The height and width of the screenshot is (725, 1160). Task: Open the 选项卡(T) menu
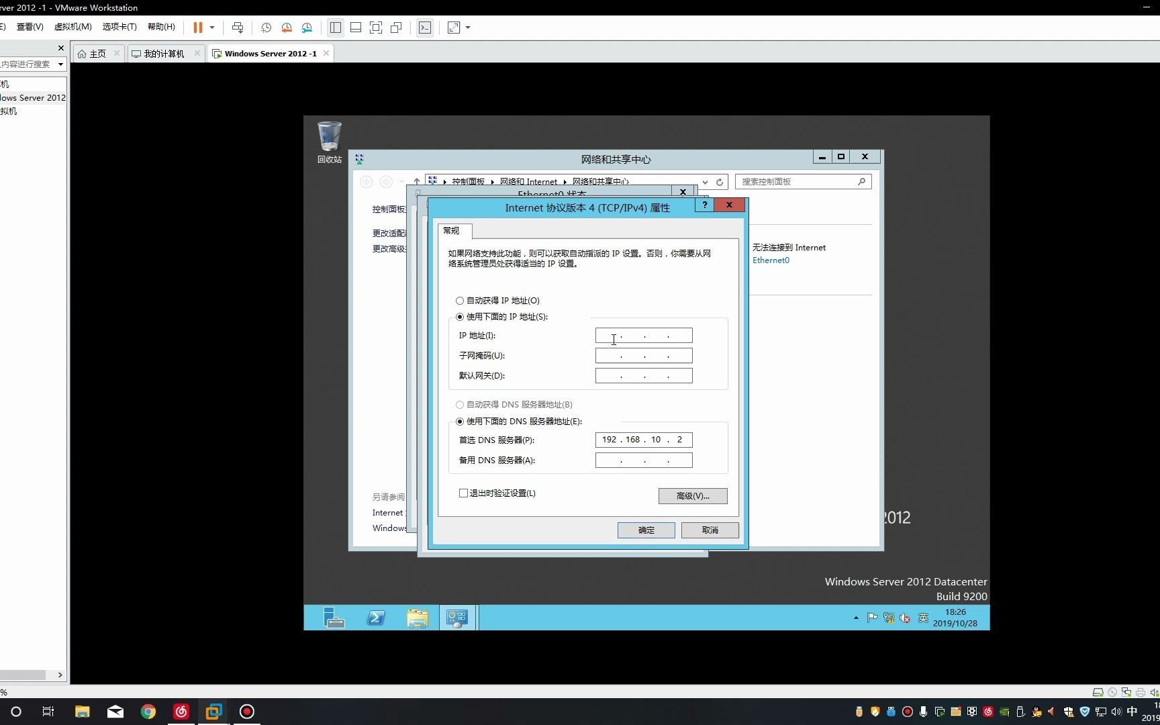(119, 27)
